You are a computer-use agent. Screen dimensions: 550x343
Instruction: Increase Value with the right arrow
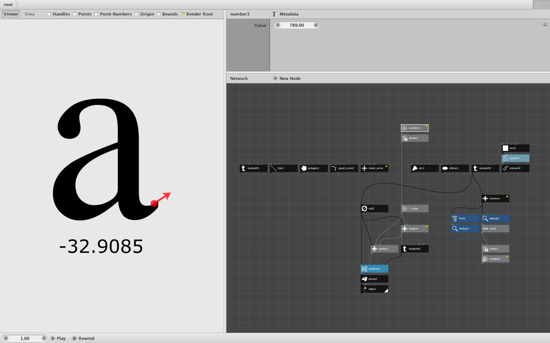(x=316, y=25)
